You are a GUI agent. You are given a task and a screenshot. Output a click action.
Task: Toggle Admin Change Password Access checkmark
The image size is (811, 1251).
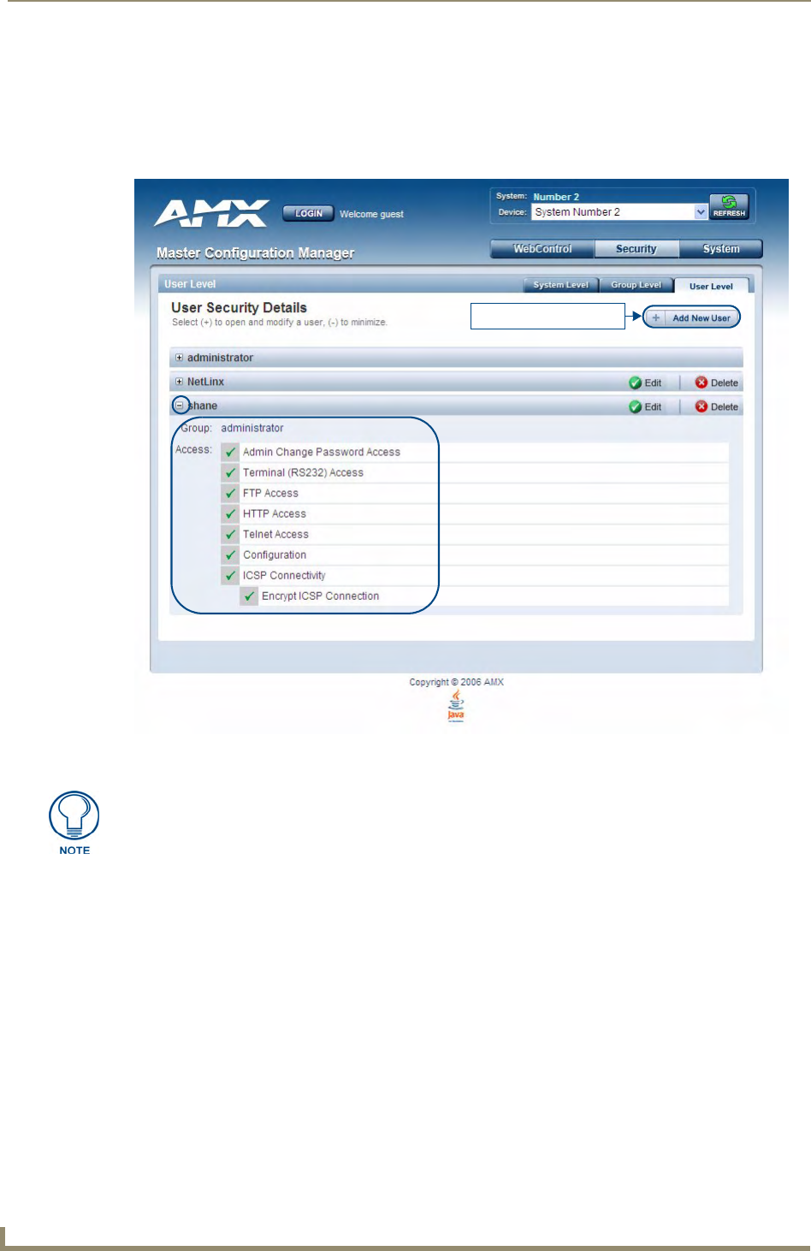230,452
